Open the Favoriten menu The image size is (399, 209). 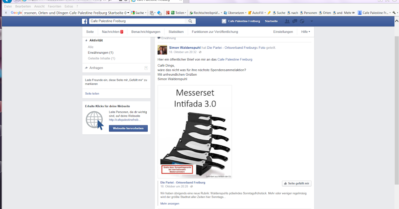click(55, 6)
